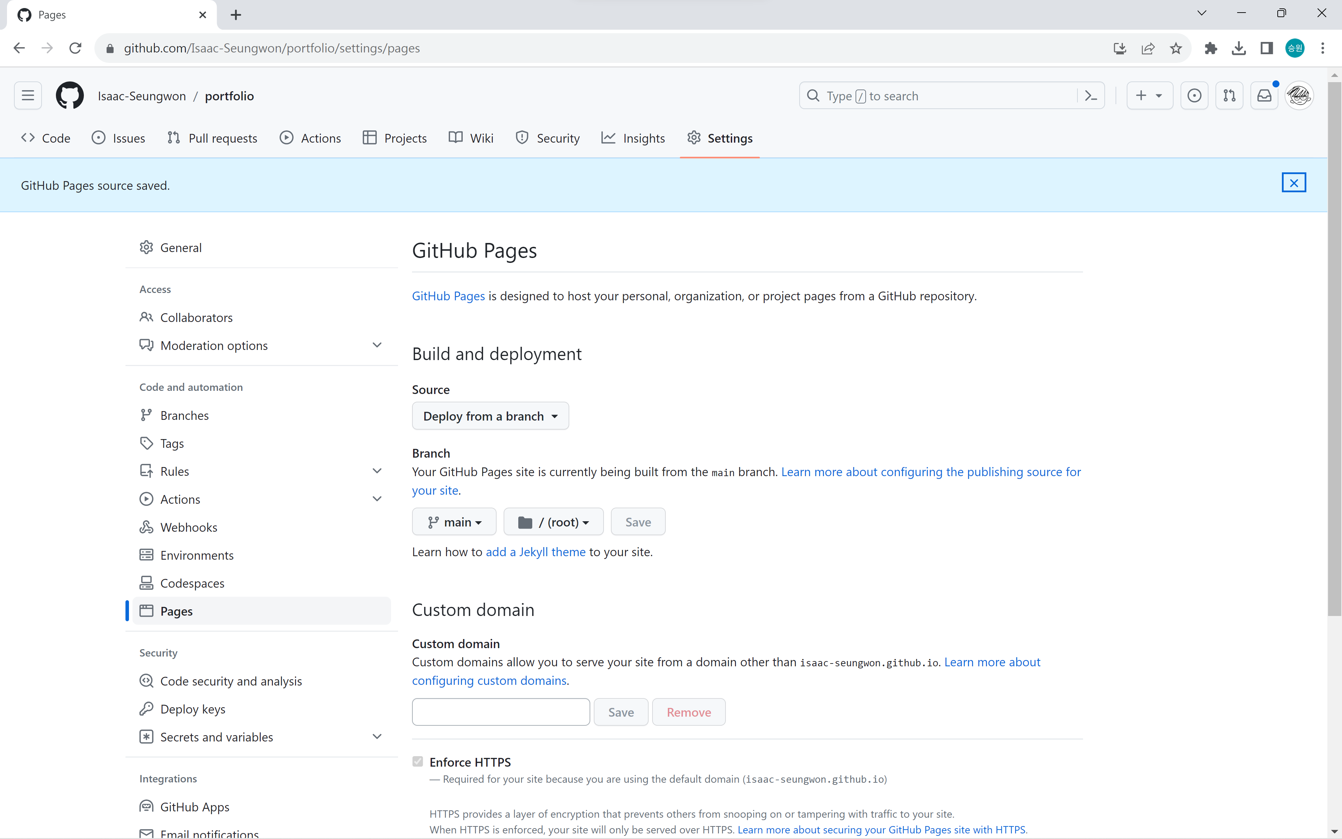Expand Secrets and variables section
1342x839 pixels.
(x=376, y=737)
